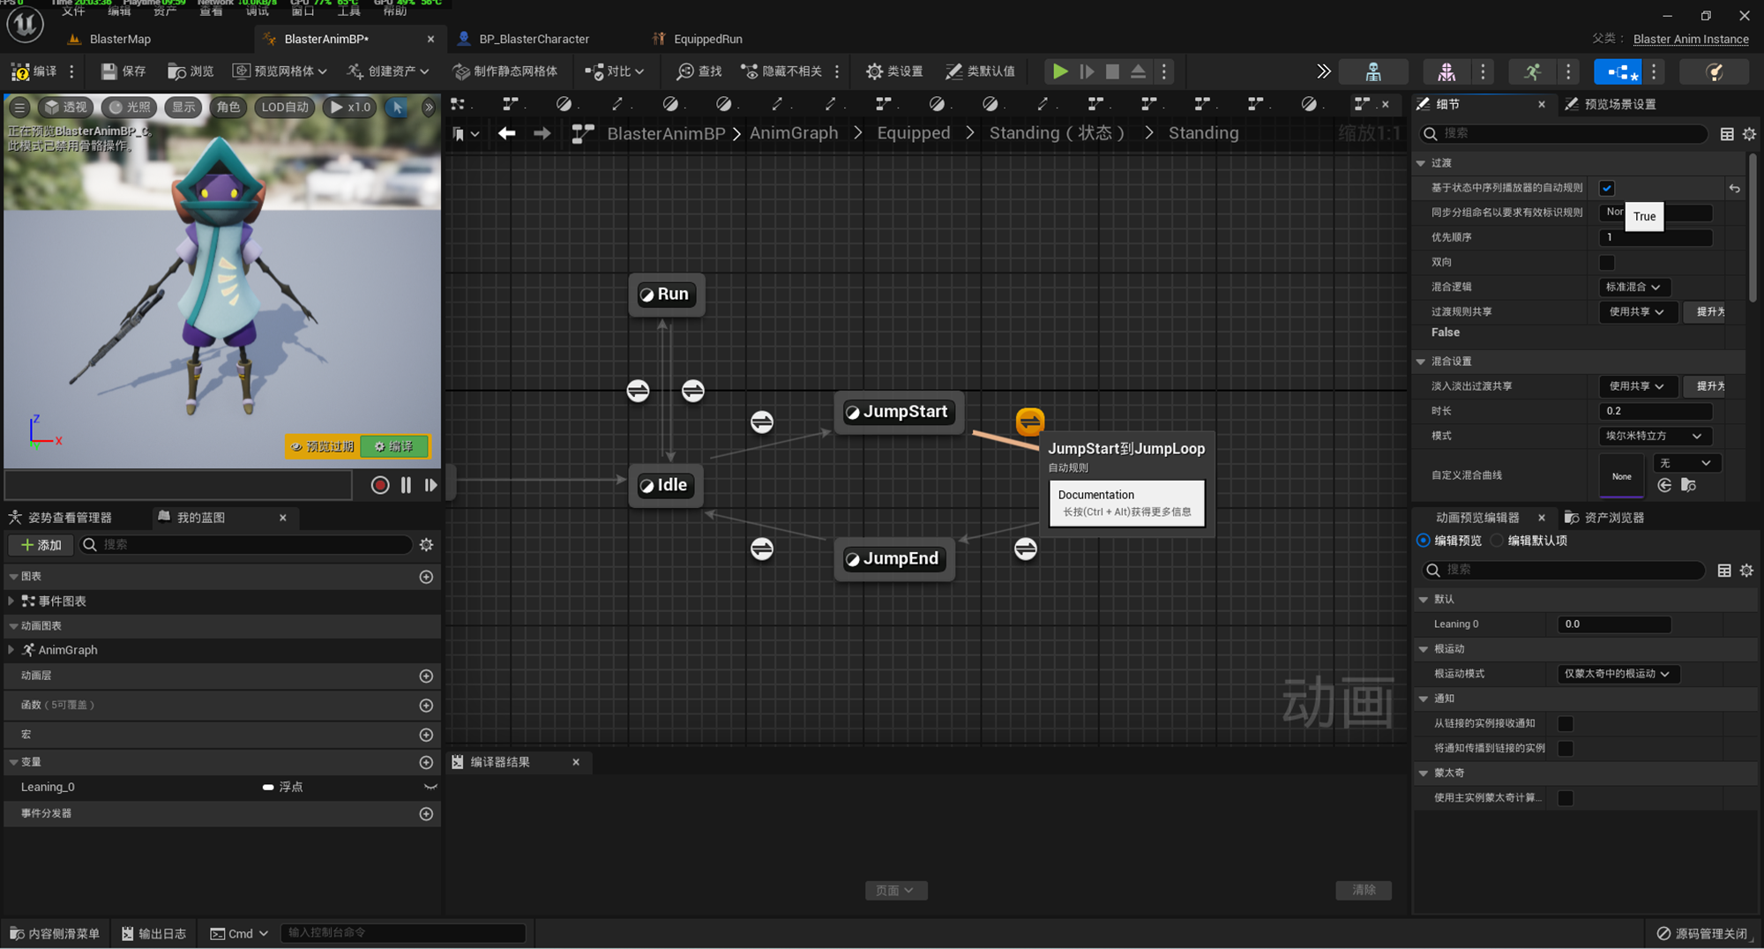Expand the toolbar overflow double-chevron
The height and width of the screenshot is (949, 1764).
click(x=1323, y=71)
